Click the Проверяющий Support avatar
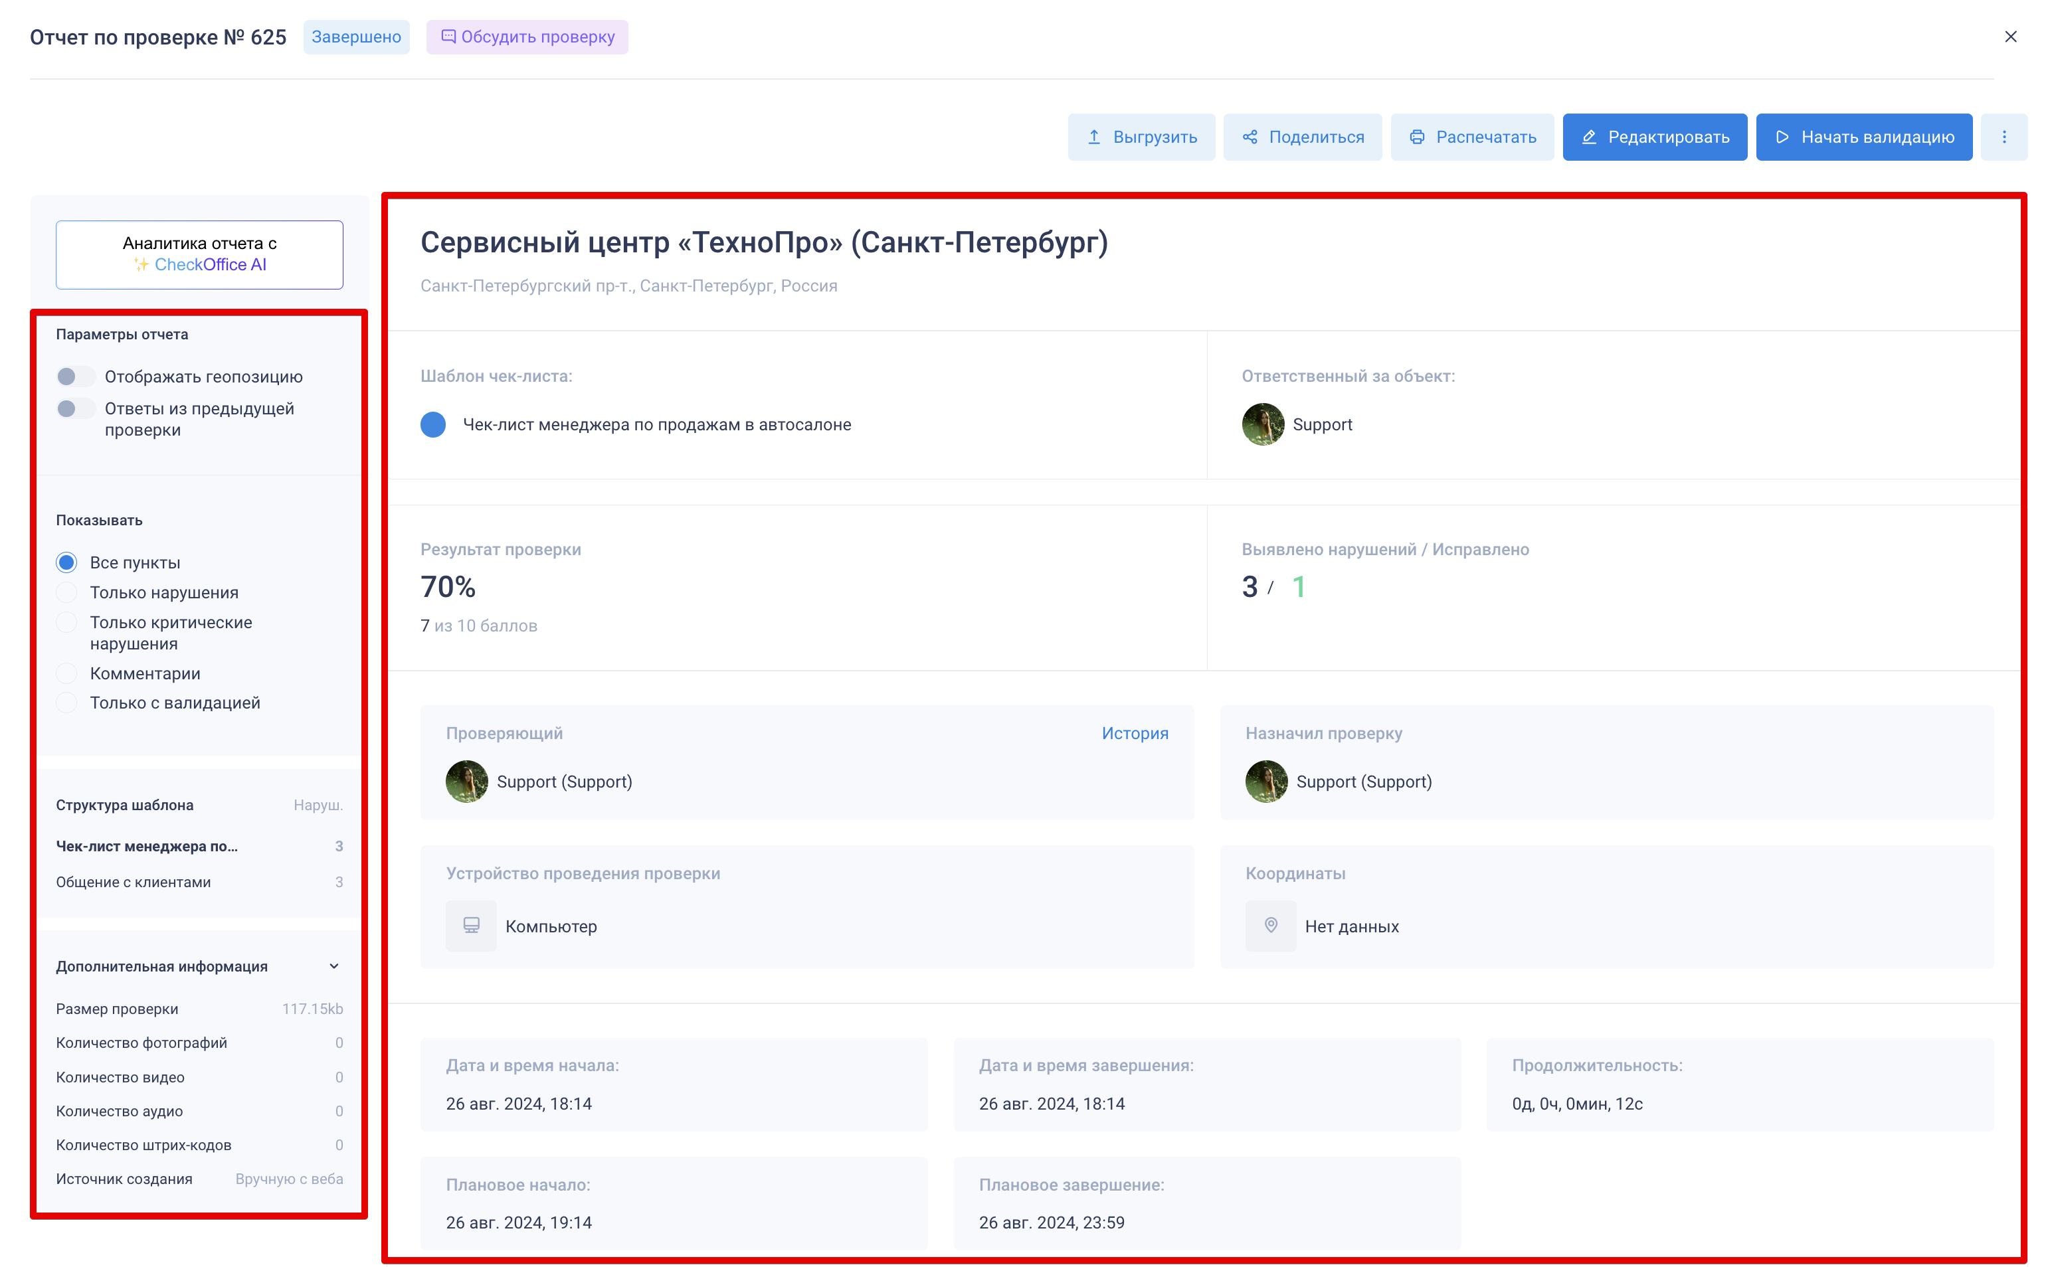 coord(467,781)
